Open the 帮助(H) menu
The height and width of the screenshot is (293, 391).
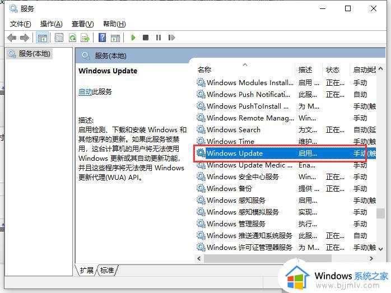pyautogui.click(x=114, y=24)
